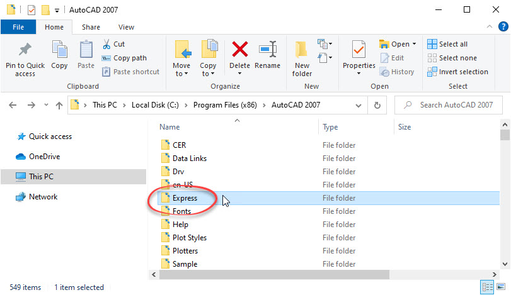Switch to Large icons view layout

(501, 287)
